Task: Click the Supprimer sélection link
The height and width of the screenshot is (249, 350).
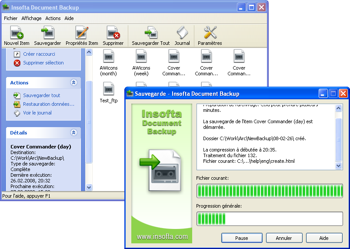Action: pos(43,63)
